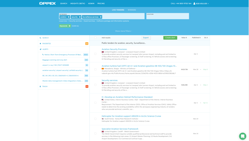Click the user avatar icon by Bob Kruijer

click(194, 3)
